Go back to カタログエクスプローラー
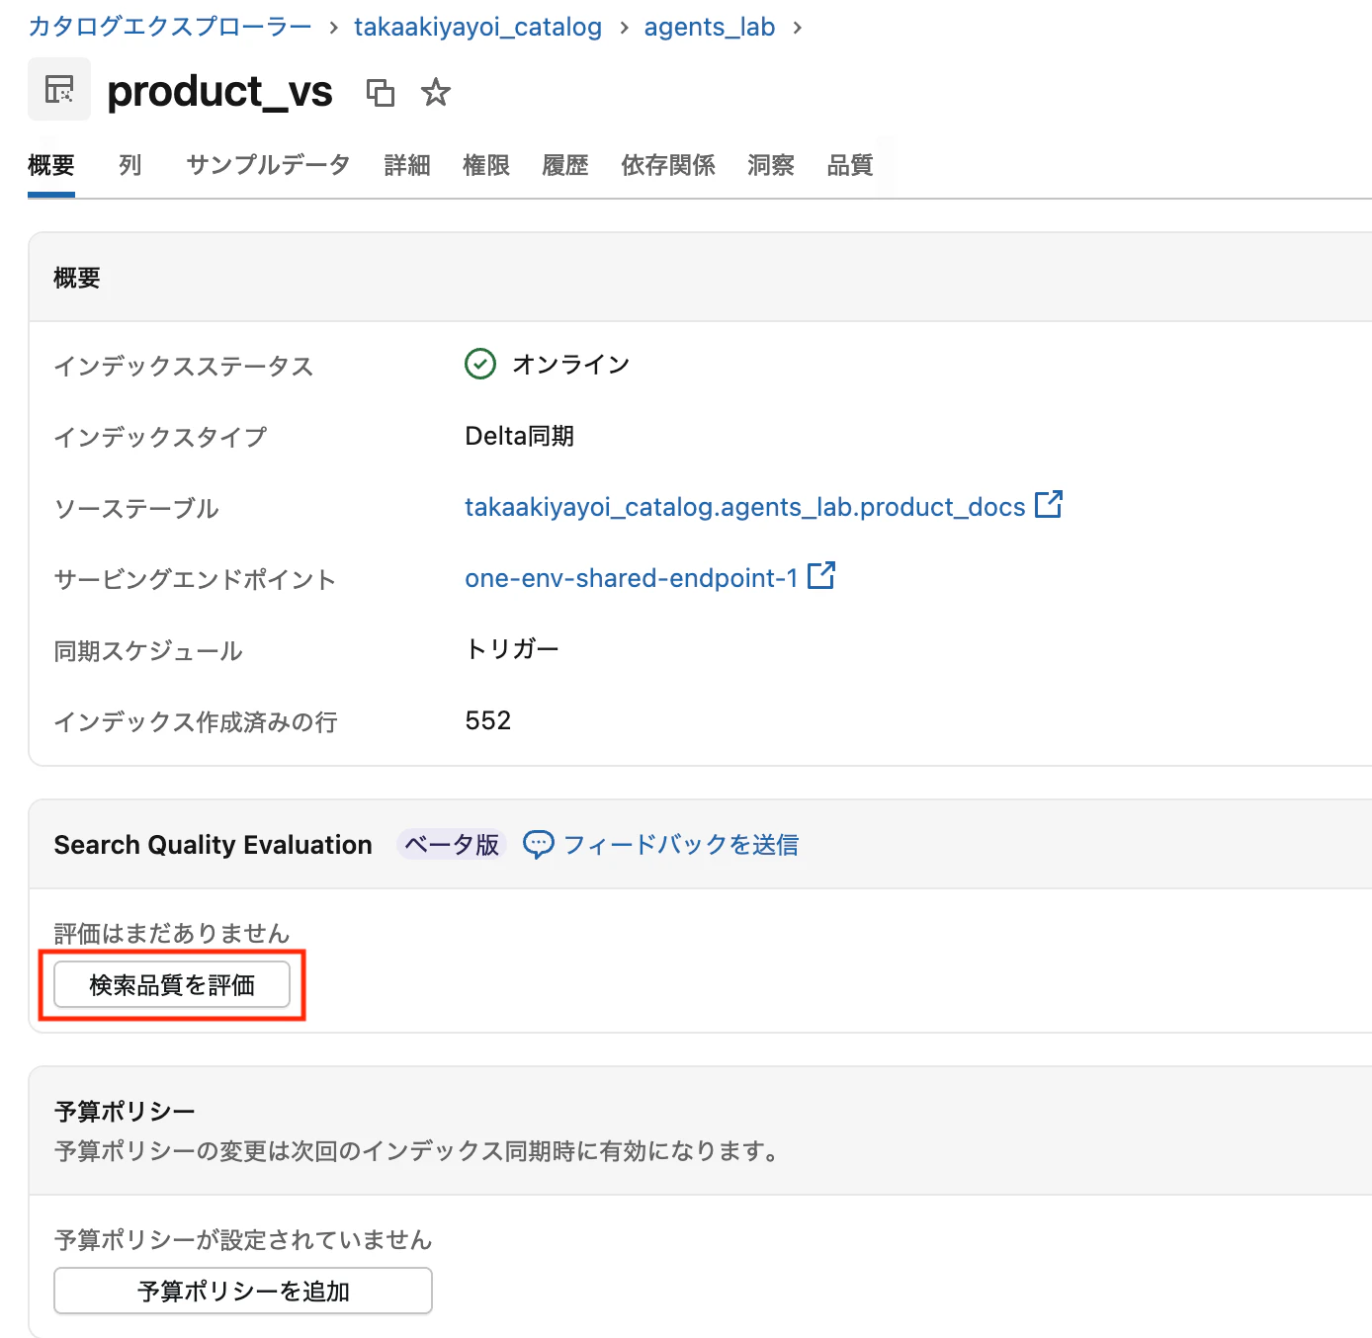This screenshot has width=1372, height=1338. tap(168, 27)
